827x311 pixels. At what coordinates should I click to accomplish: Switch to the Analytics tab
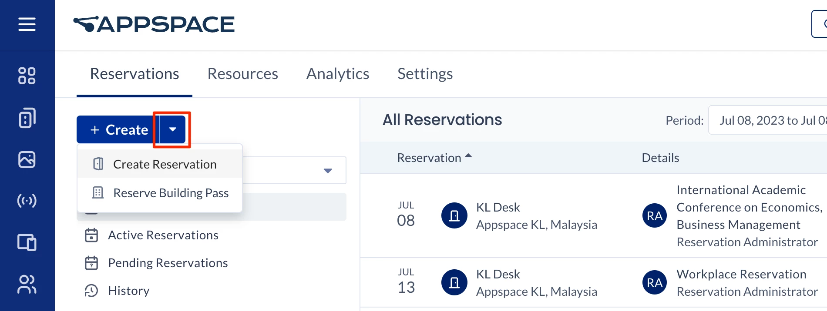[337, 74]
